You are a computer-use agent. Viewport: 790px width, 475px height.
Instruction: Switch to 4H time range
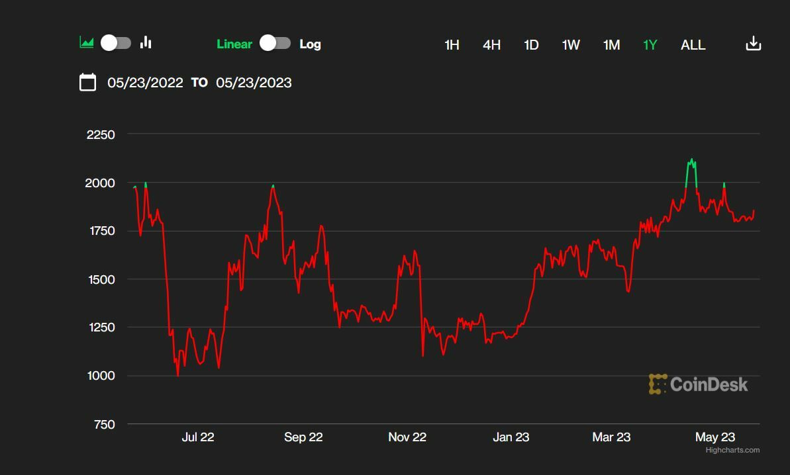click(x=491, y=45)
